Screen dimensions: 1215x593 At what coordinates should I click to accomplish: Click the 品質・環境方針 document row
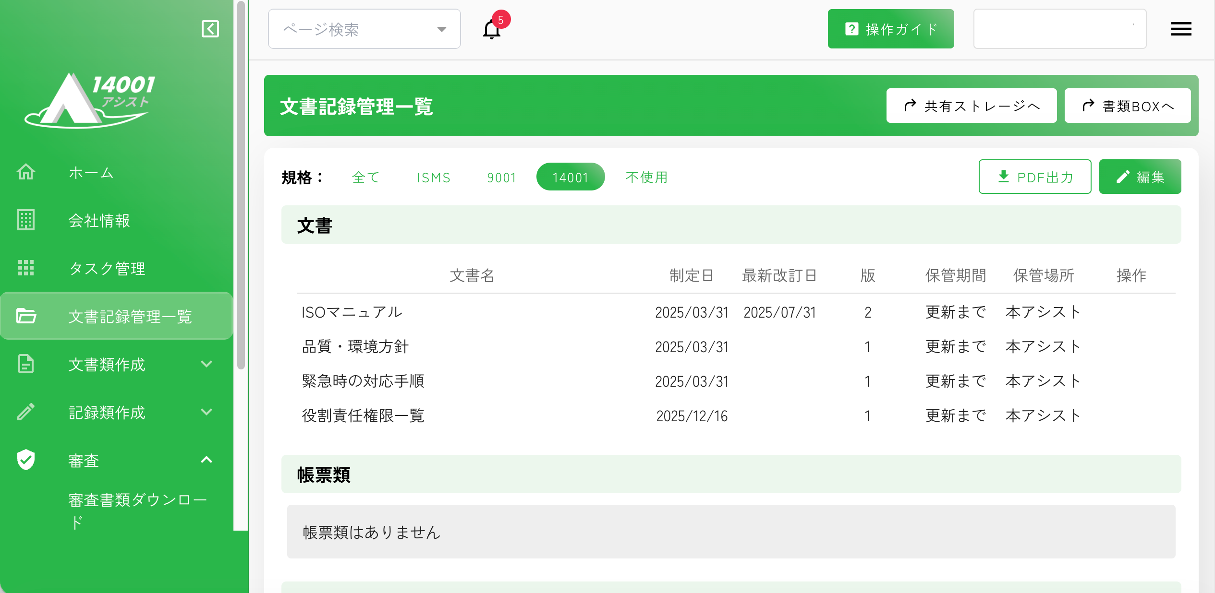pos(736,346)
